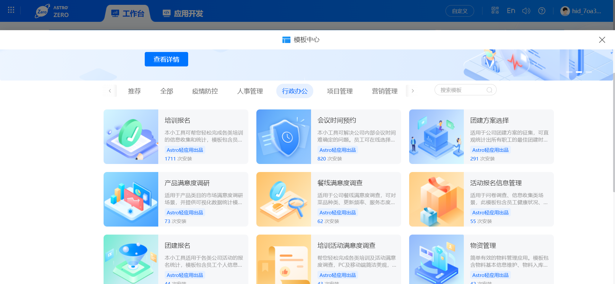
Task: Open the QR code icon in header
Action: pos(495,11)
